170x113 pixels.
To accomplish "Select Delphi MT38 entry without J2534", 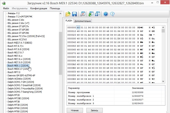I will [14, 102].
